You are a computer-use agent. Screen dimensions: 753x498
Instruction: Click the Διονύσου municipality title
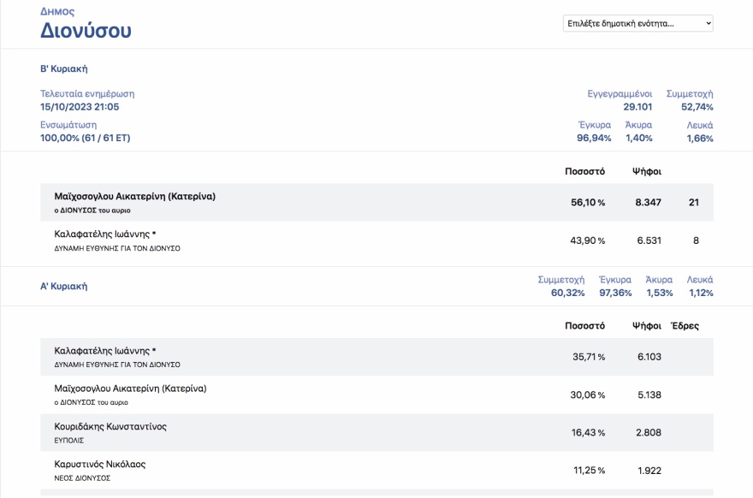click(86, 32)
